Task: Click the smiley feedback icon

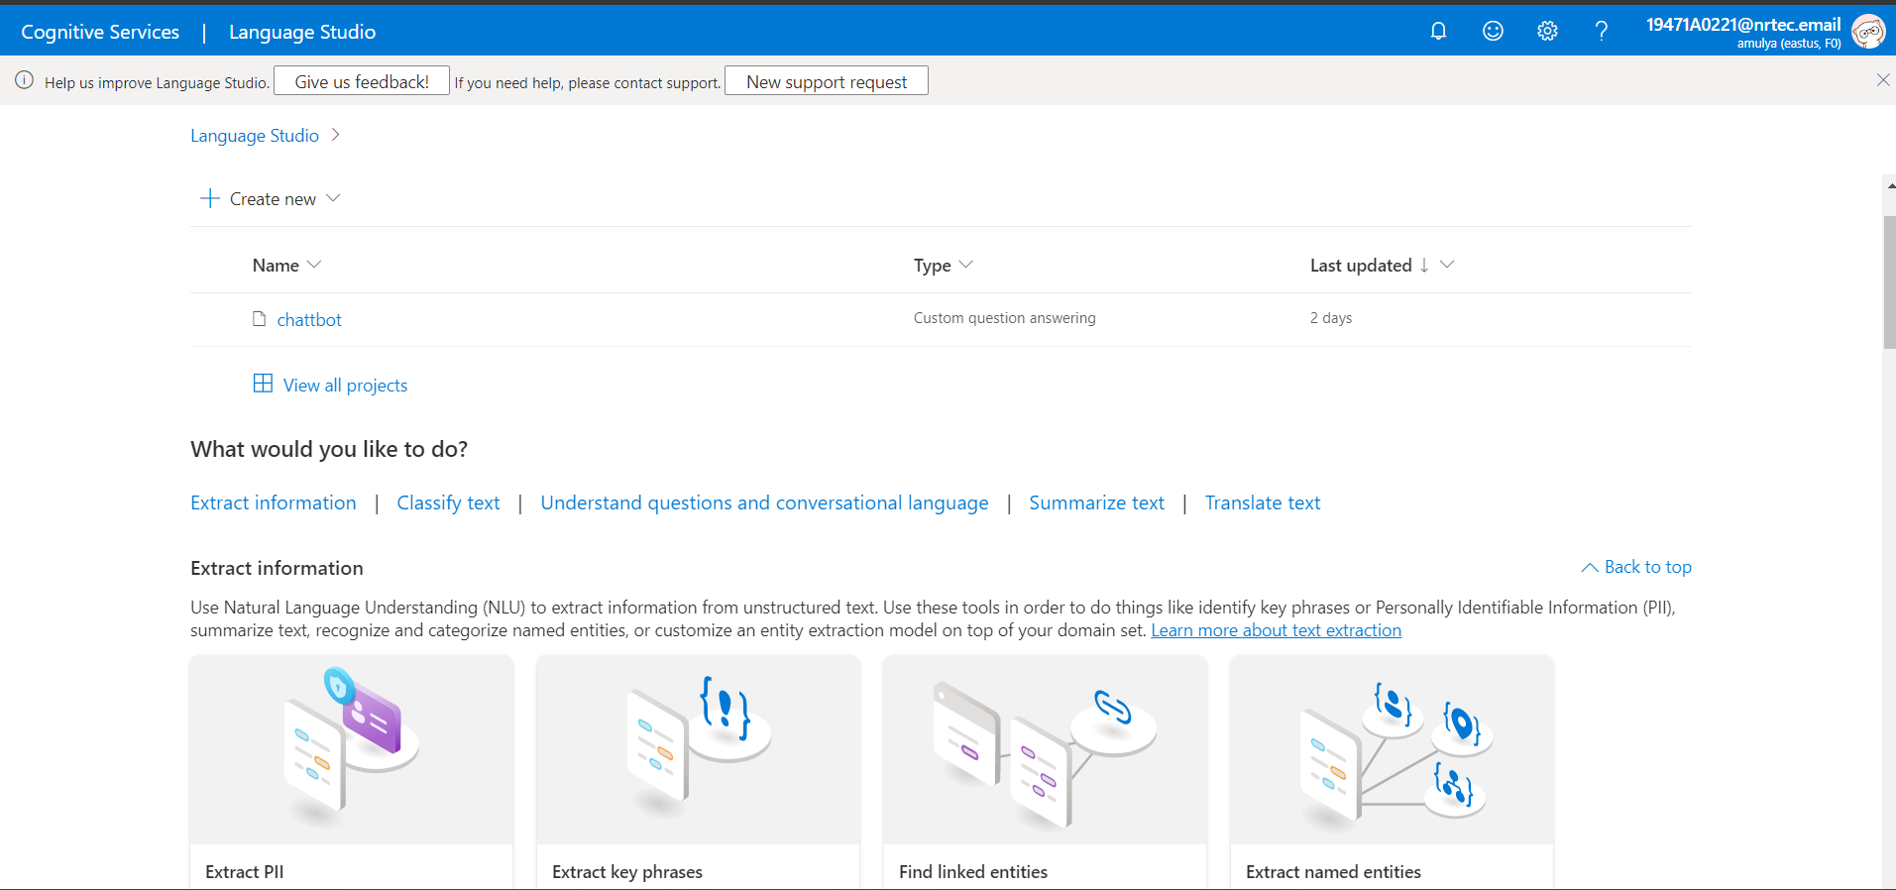Action: [1493, 31]
